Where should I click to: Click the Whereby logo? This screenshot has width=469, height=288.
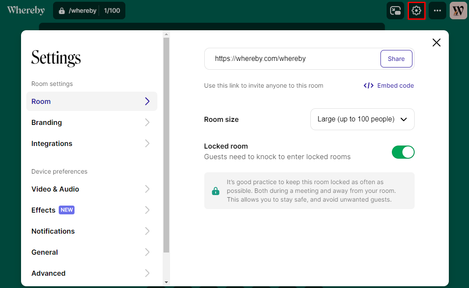point(26,10)
